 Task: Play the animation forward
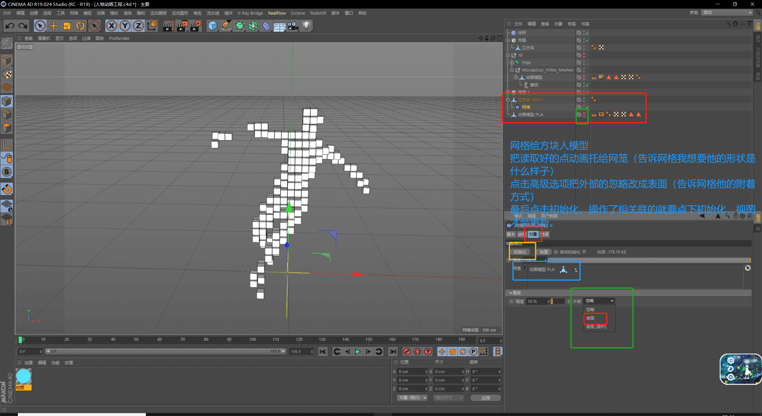(x=358, y=352)
